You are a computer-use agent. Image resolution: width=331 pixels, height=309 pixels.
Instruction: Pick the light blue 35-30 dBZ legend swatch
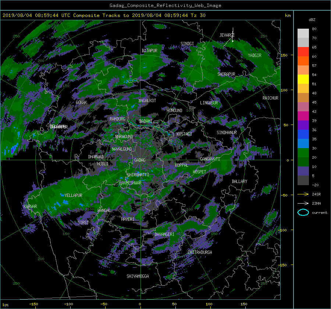coord(303,143)
